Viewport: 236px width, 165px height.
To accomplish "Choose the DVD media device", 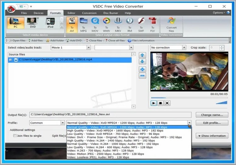I will click(x=33, y=23).
